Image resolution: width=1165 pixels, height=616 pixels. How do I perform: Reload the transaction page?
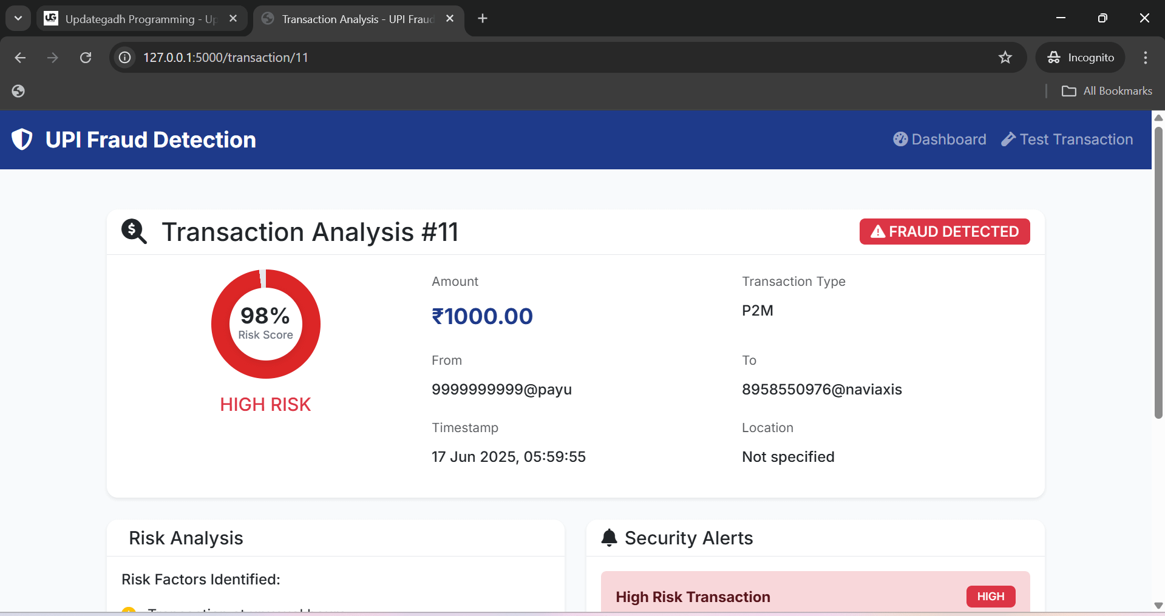[x=86, y=58]
